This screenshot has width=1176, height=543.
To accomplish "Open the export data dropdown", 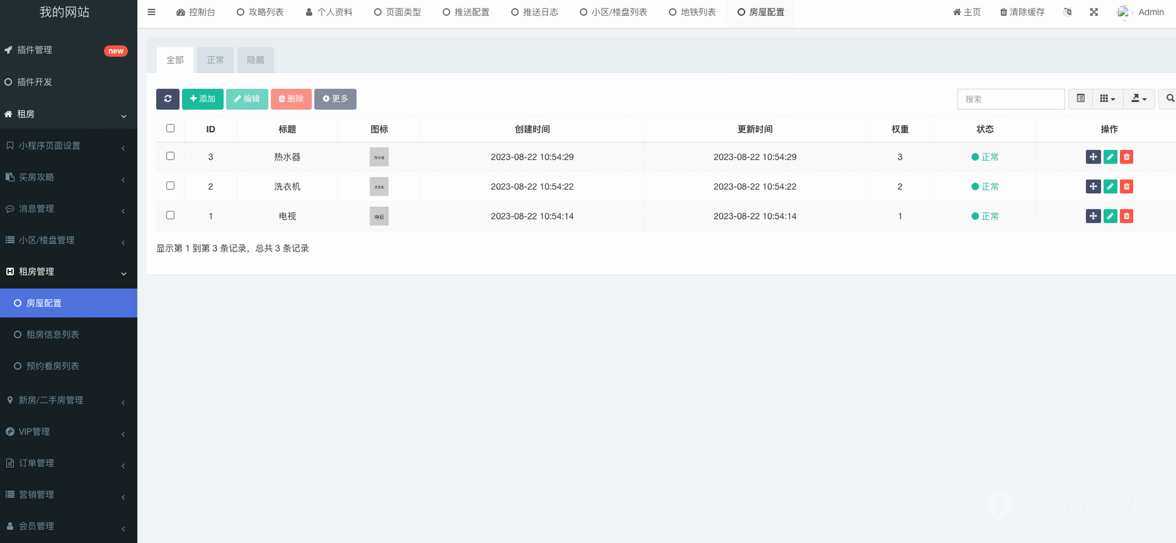I will pyautogui.click(x=1139, y=99).
